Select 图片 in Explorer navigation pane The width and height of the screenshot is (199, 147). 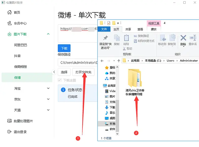110,96
